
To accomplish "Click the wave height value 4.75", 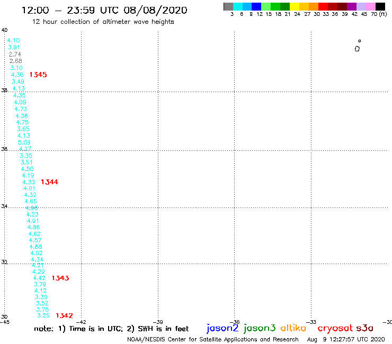I will (22, 122).
